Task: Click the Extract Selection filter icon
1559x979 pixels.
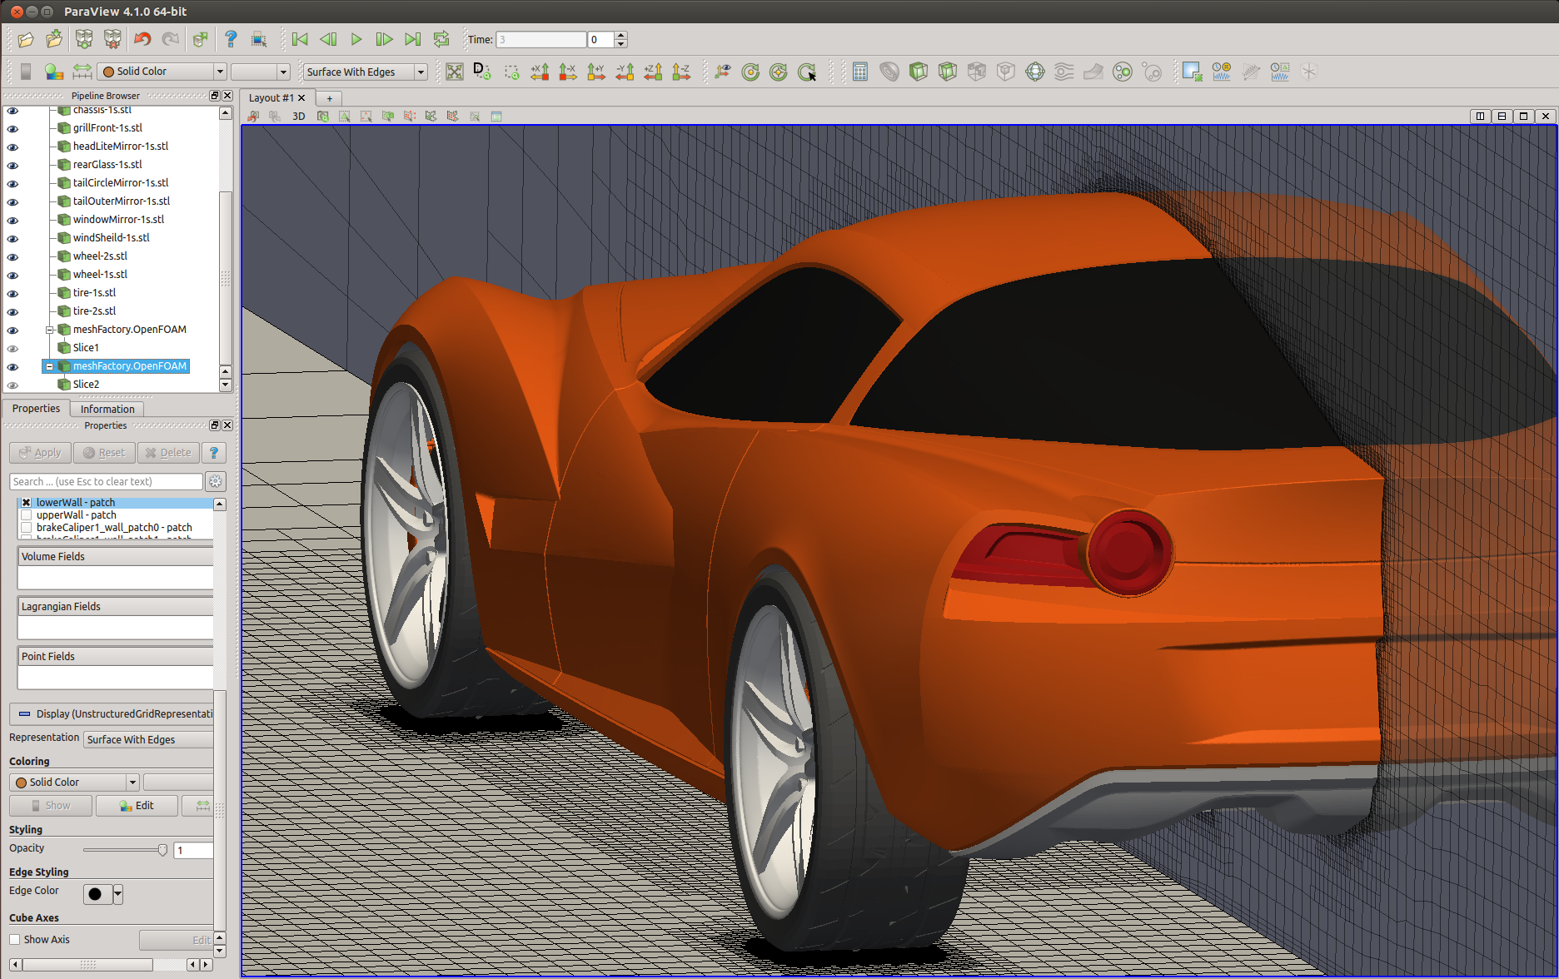Action: tap(1192, 72)
